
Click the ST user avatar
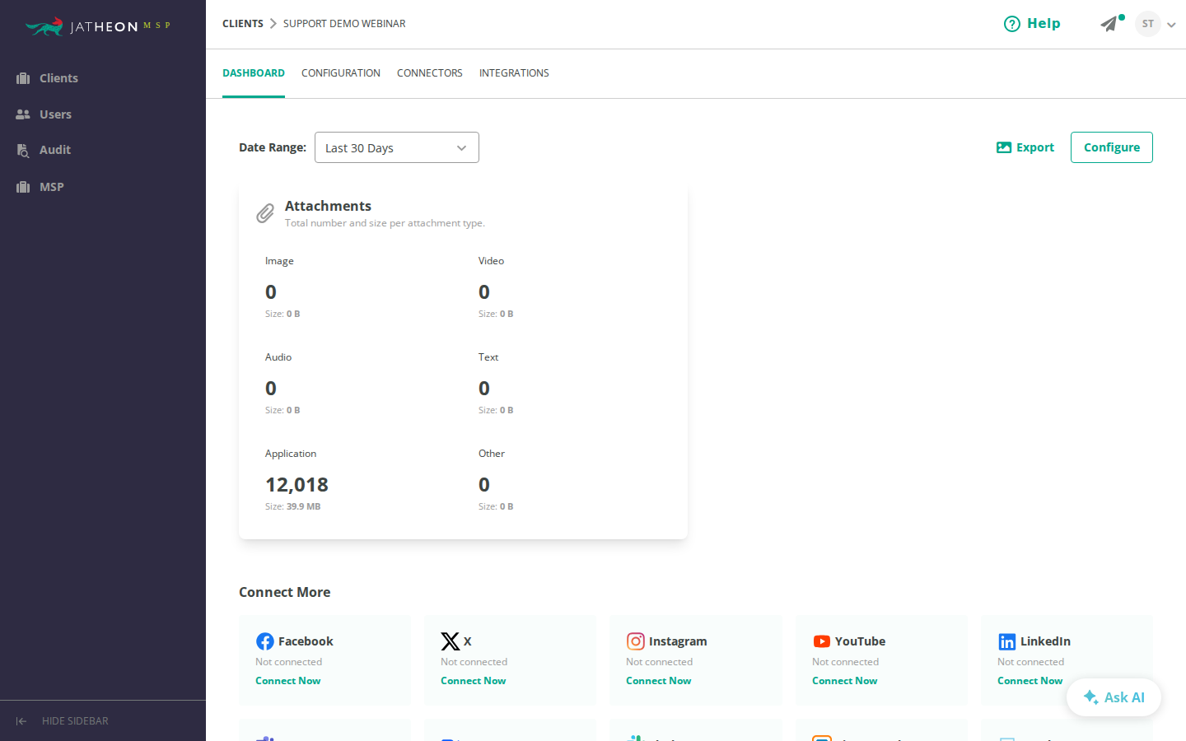pos(1148,24)
